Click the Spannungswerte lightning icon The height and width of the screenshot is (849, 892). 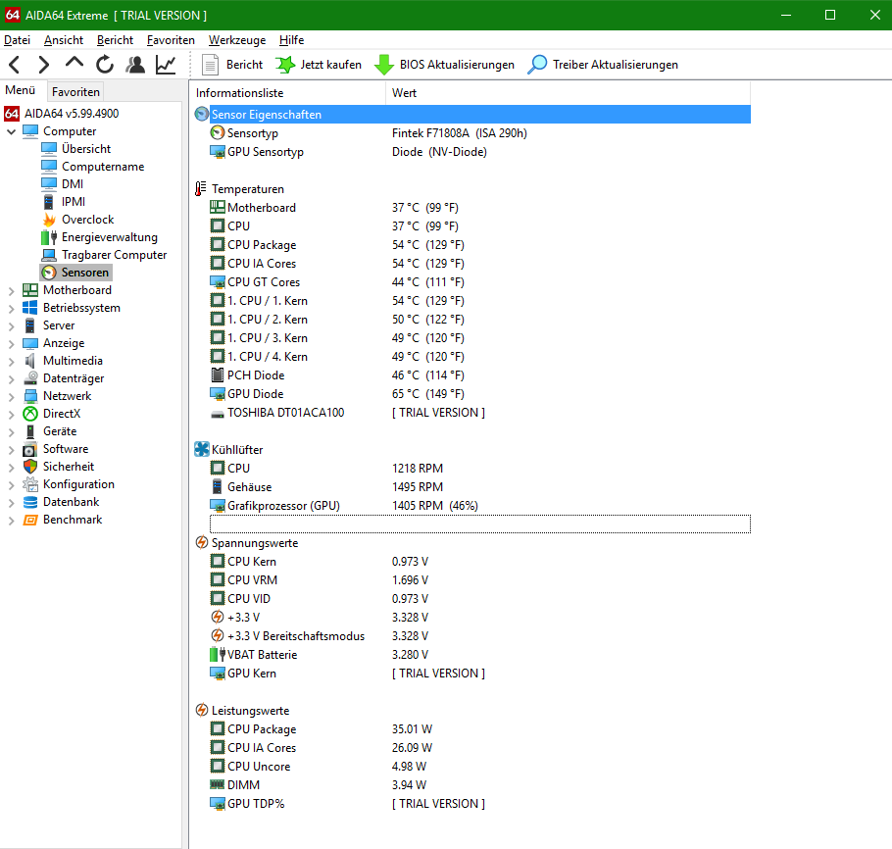[x=201, y=543]
